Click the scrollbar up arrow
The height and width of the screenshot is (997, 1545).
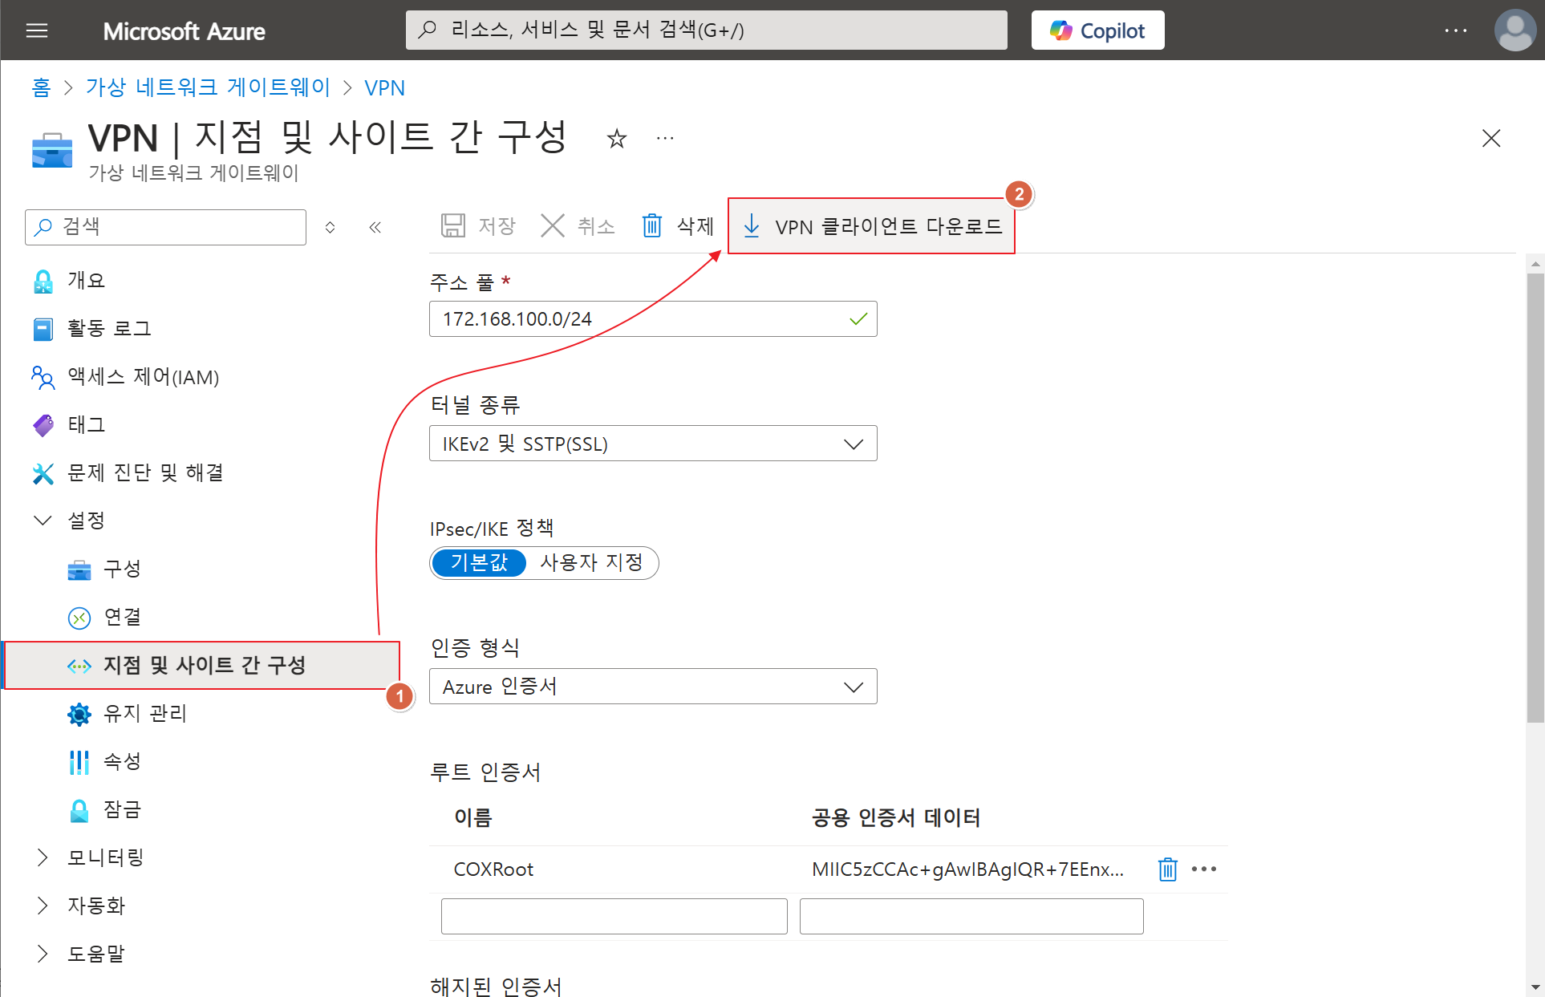pos(1535,262)
